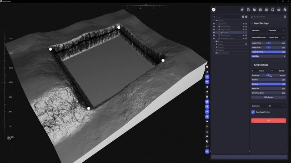
Task: Adjust the Rotation slider
Action: pos(268,80)
